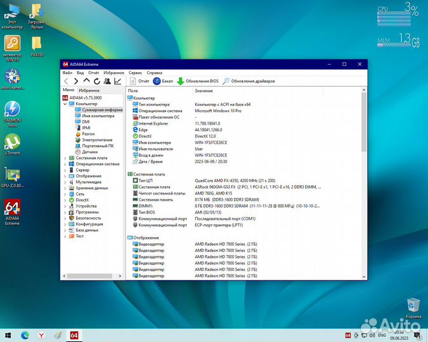Expand the Операционная система tree node
The width and height of the screenshot is (428, 342).
click(x=65, y=164)
